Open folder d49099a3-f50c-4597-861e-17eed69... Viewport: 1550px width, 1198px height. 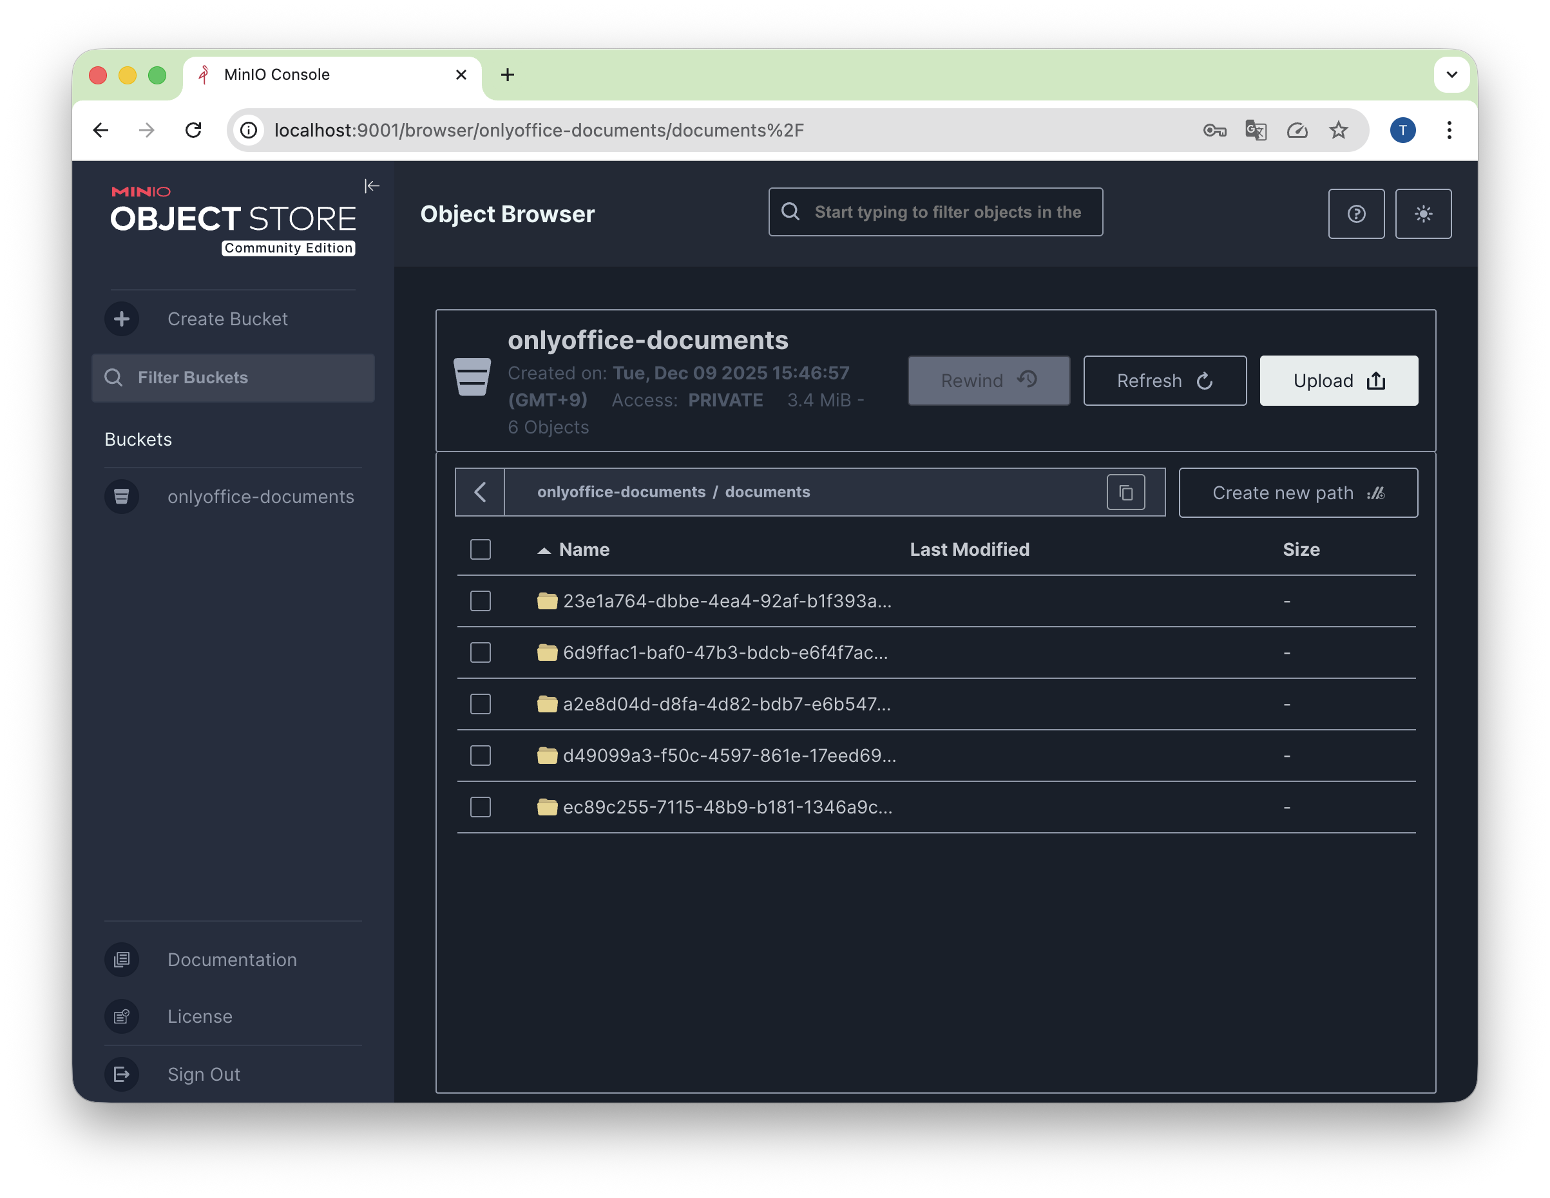[x=729, y=755]
